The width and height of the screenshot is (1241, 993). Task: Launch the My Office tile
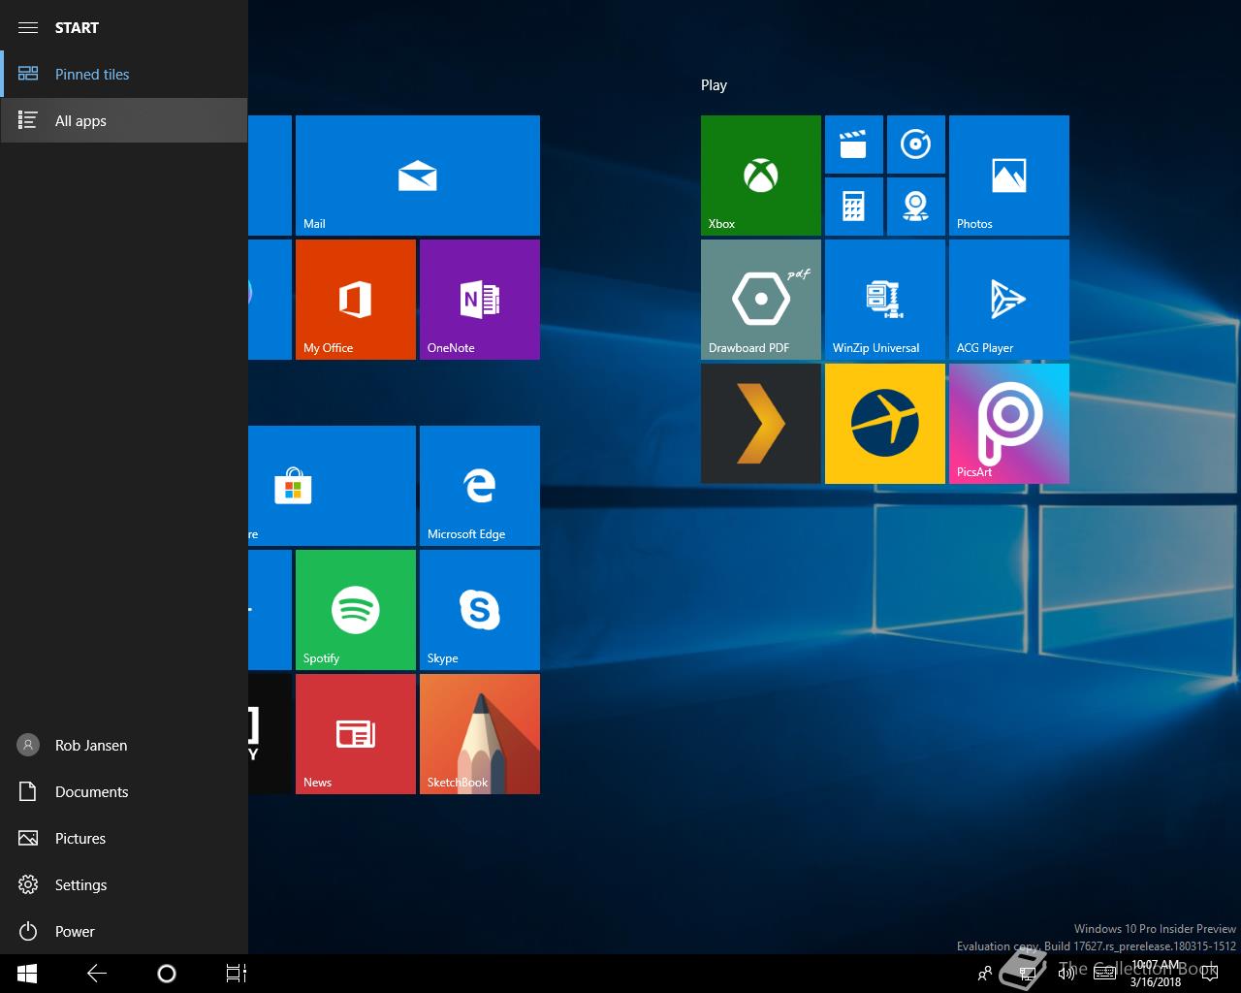(x=355, y=300)
